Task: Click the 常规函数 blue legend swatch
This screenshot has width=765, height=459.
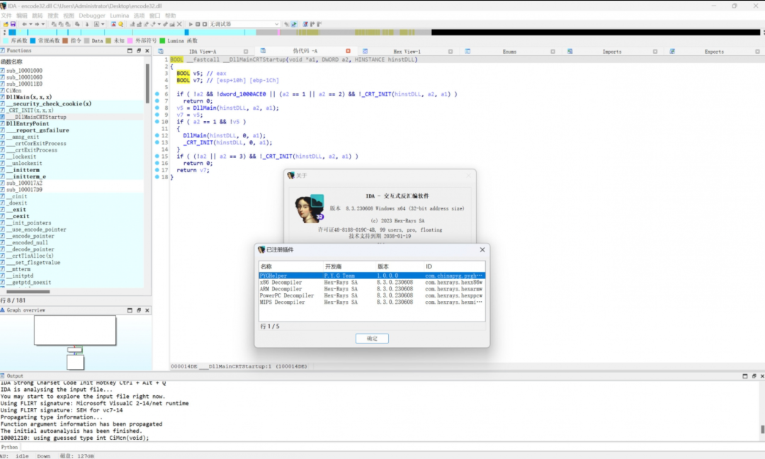Action: point(33,41)
